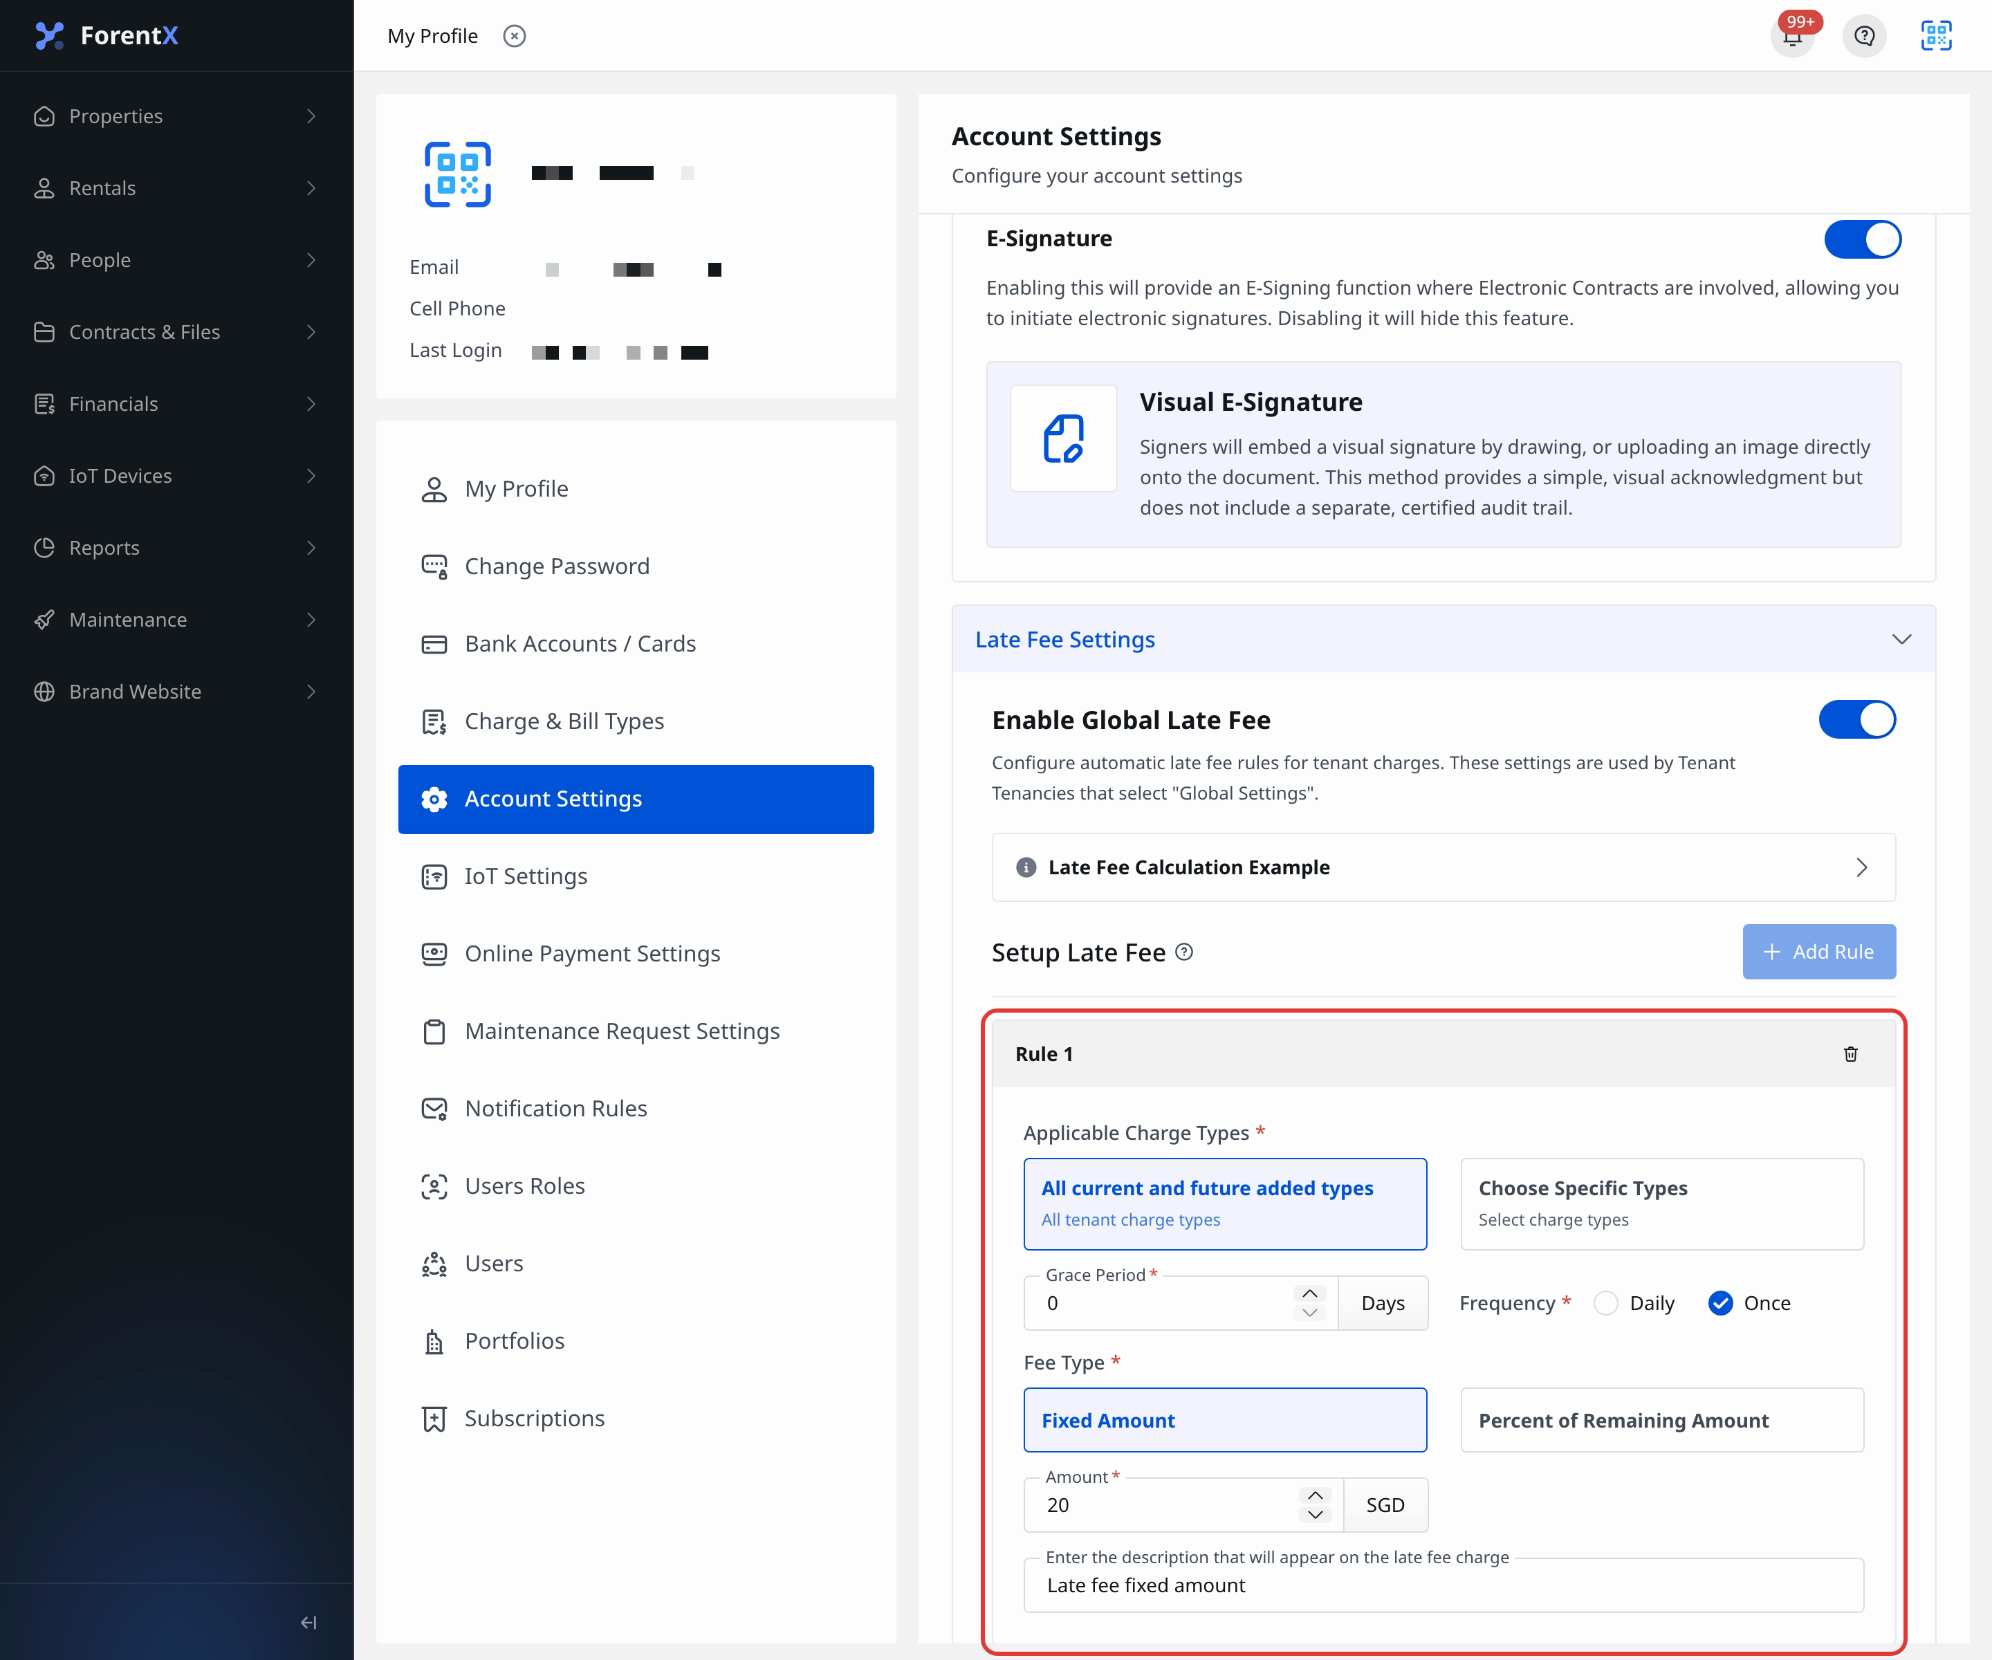This screenshot has width=1992, height=1660.
Task: Select Fixed Amount fee type
Action: [1225, 1420]
